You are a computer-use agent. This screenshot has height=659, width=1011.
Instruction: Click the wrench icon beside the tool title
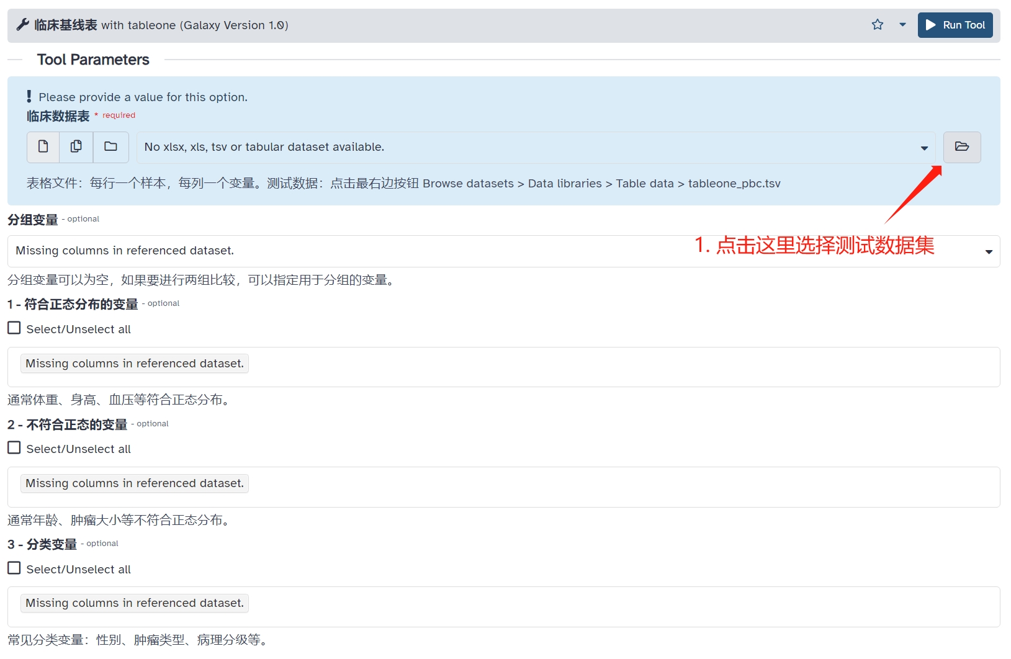pos(22,25)
